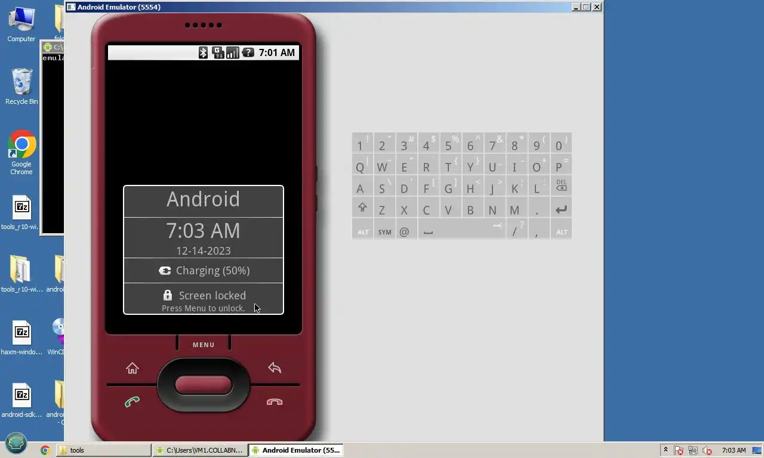Screen dimensions: 764x458
Task: Click the Q key on emulator keyboard
Action: (x=362, y=165)
